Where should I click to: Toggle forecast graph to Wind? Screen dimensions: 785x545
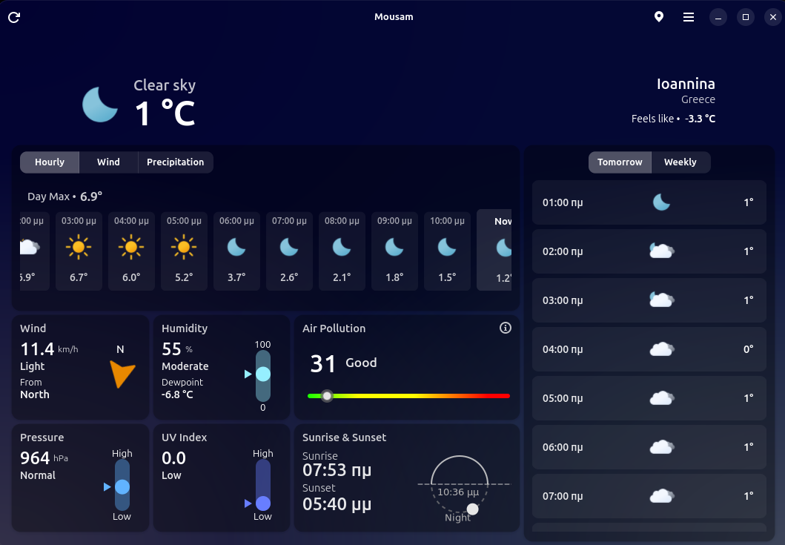pyautogui.click(x=108, y=162)
